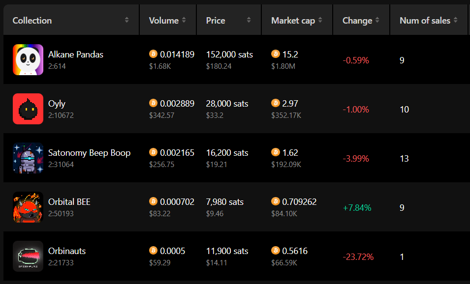
Task: Select the Satonomy Beep Boop robot icon
Action: coord(28,158)
